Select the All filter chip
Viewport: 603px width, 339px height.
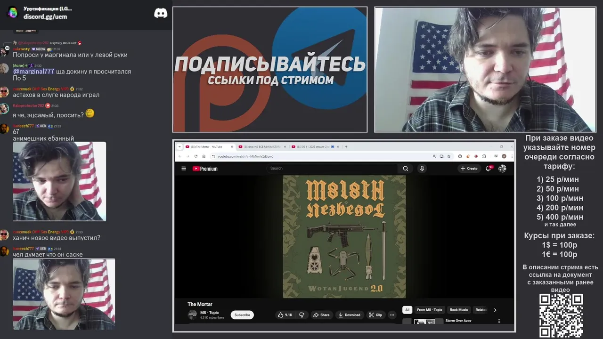pyautogui.click(x=407, y=310)
